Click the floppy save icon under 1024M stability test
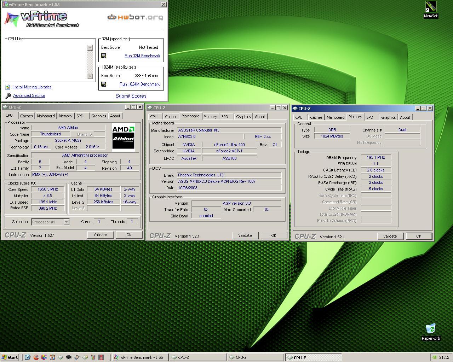This screenshot has width=453, height=362. [104, 84]
